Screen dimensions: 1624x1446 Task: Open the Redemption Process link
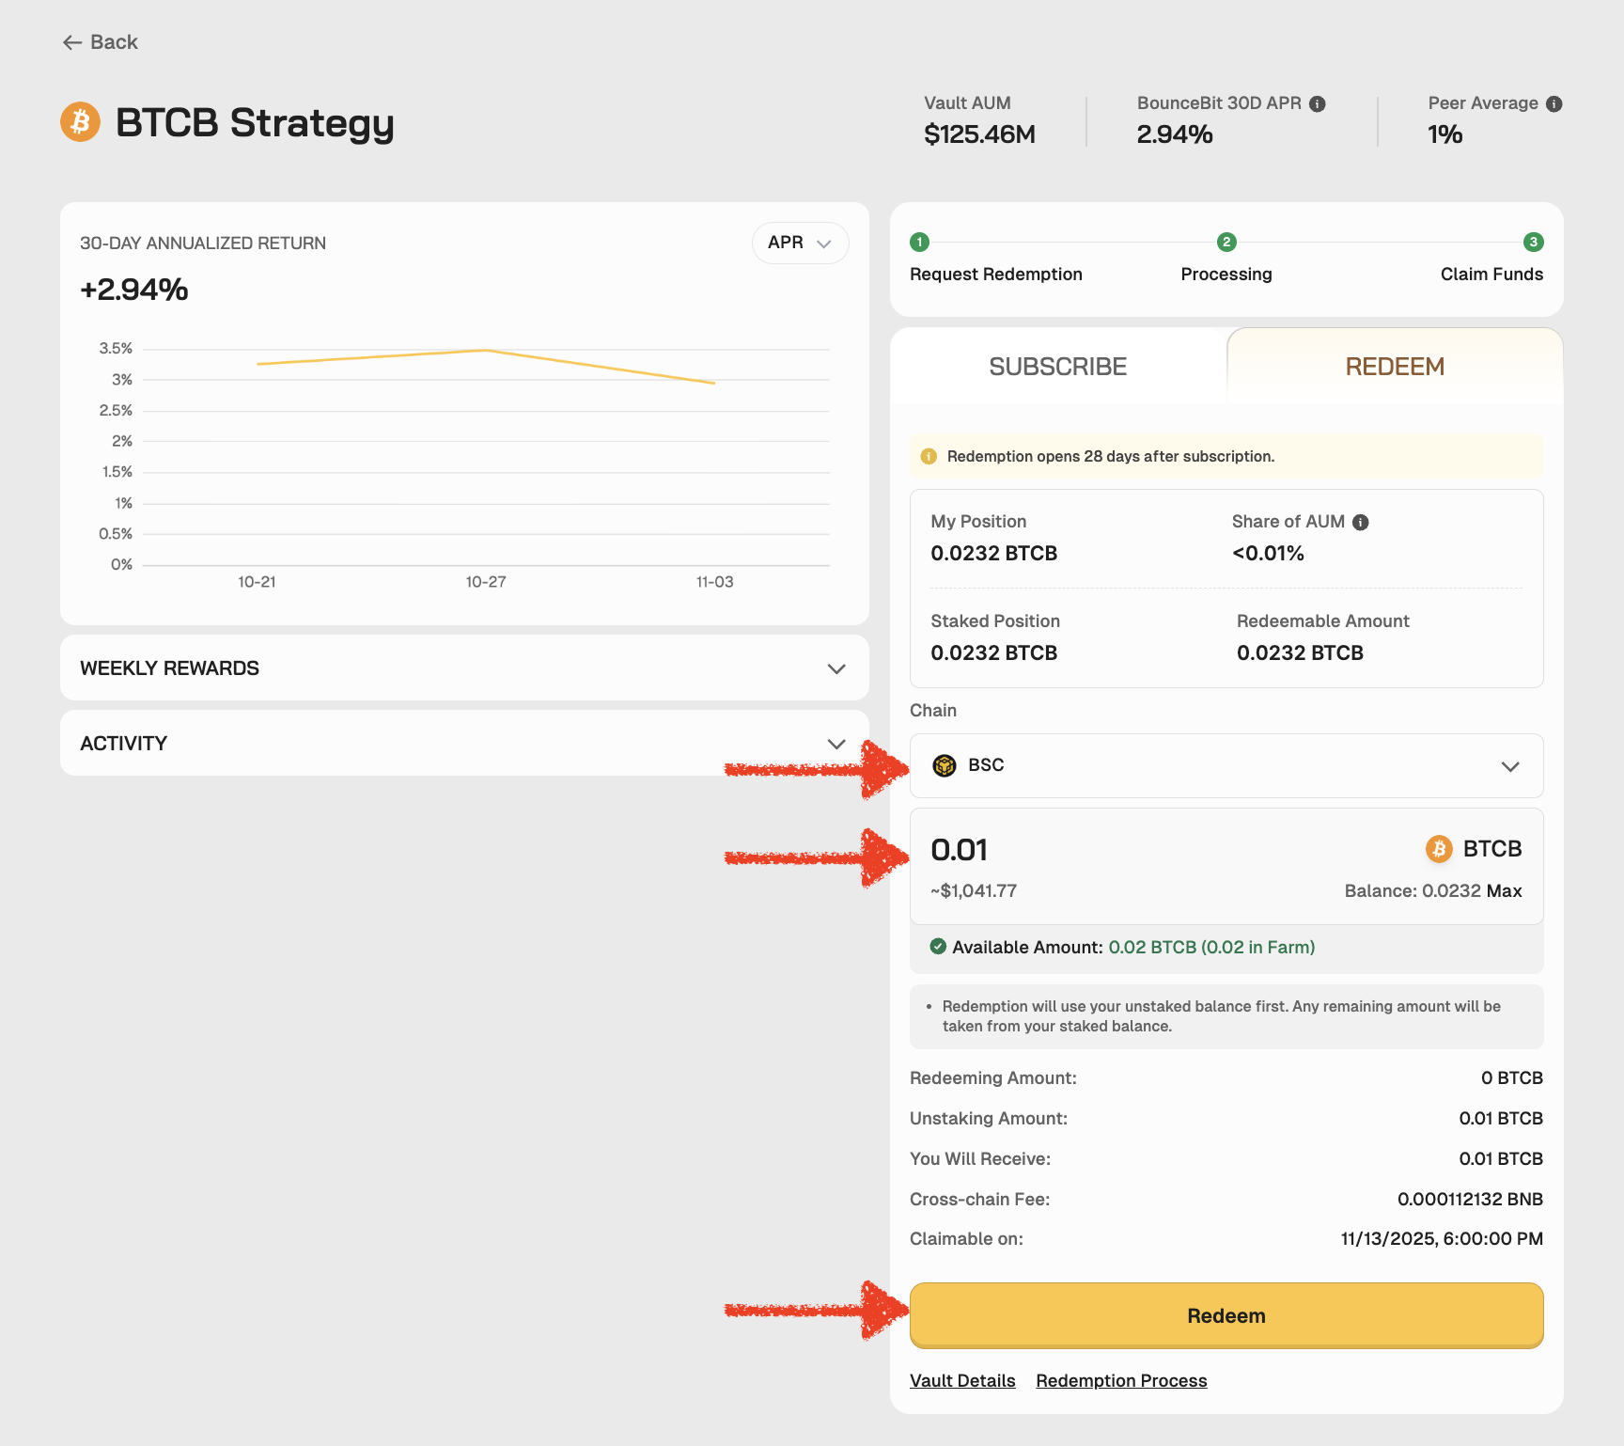[x=1121, y=1381]
